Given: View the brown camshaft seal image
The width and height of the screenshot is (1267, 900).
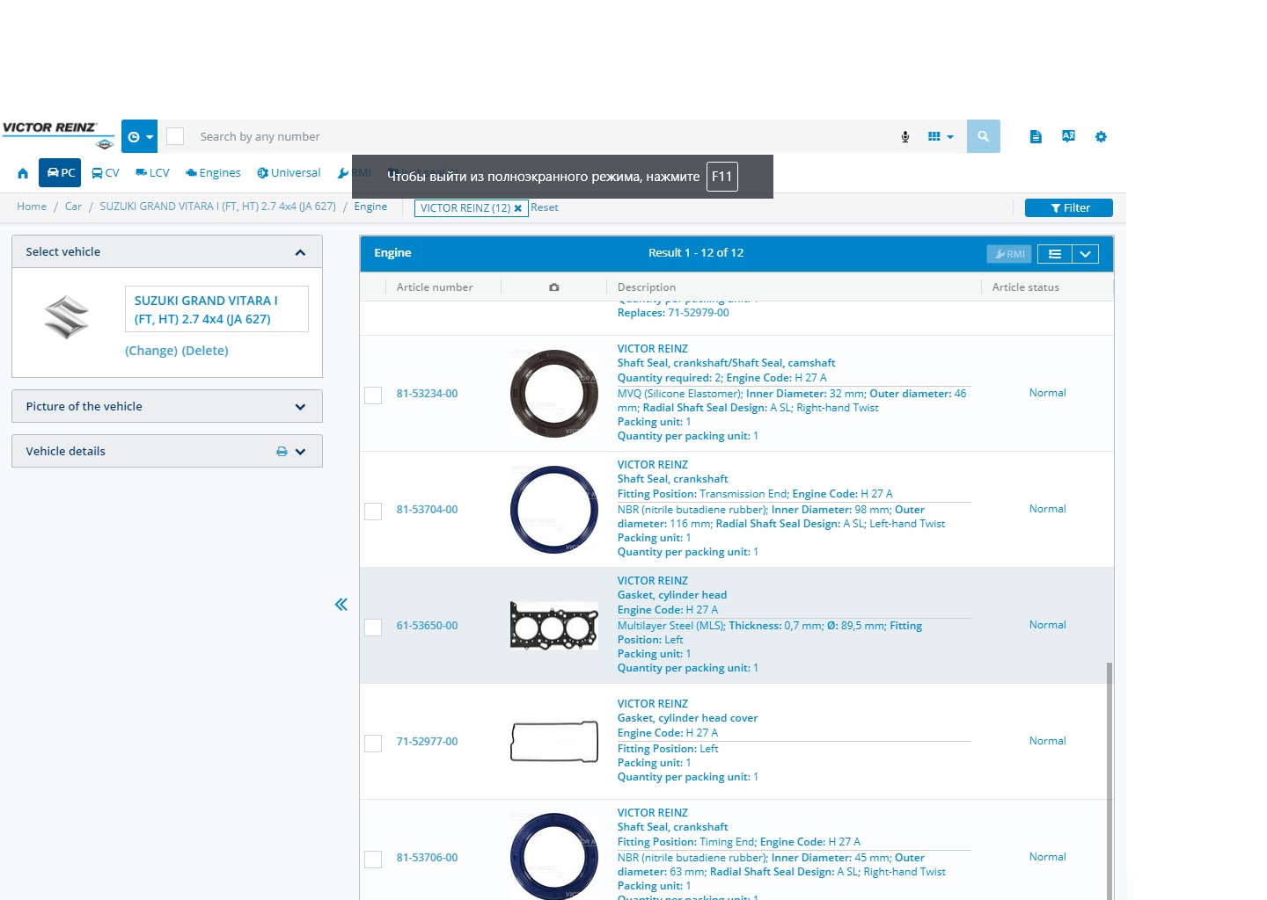Looking at the screenshot, I should coord(554,394).
